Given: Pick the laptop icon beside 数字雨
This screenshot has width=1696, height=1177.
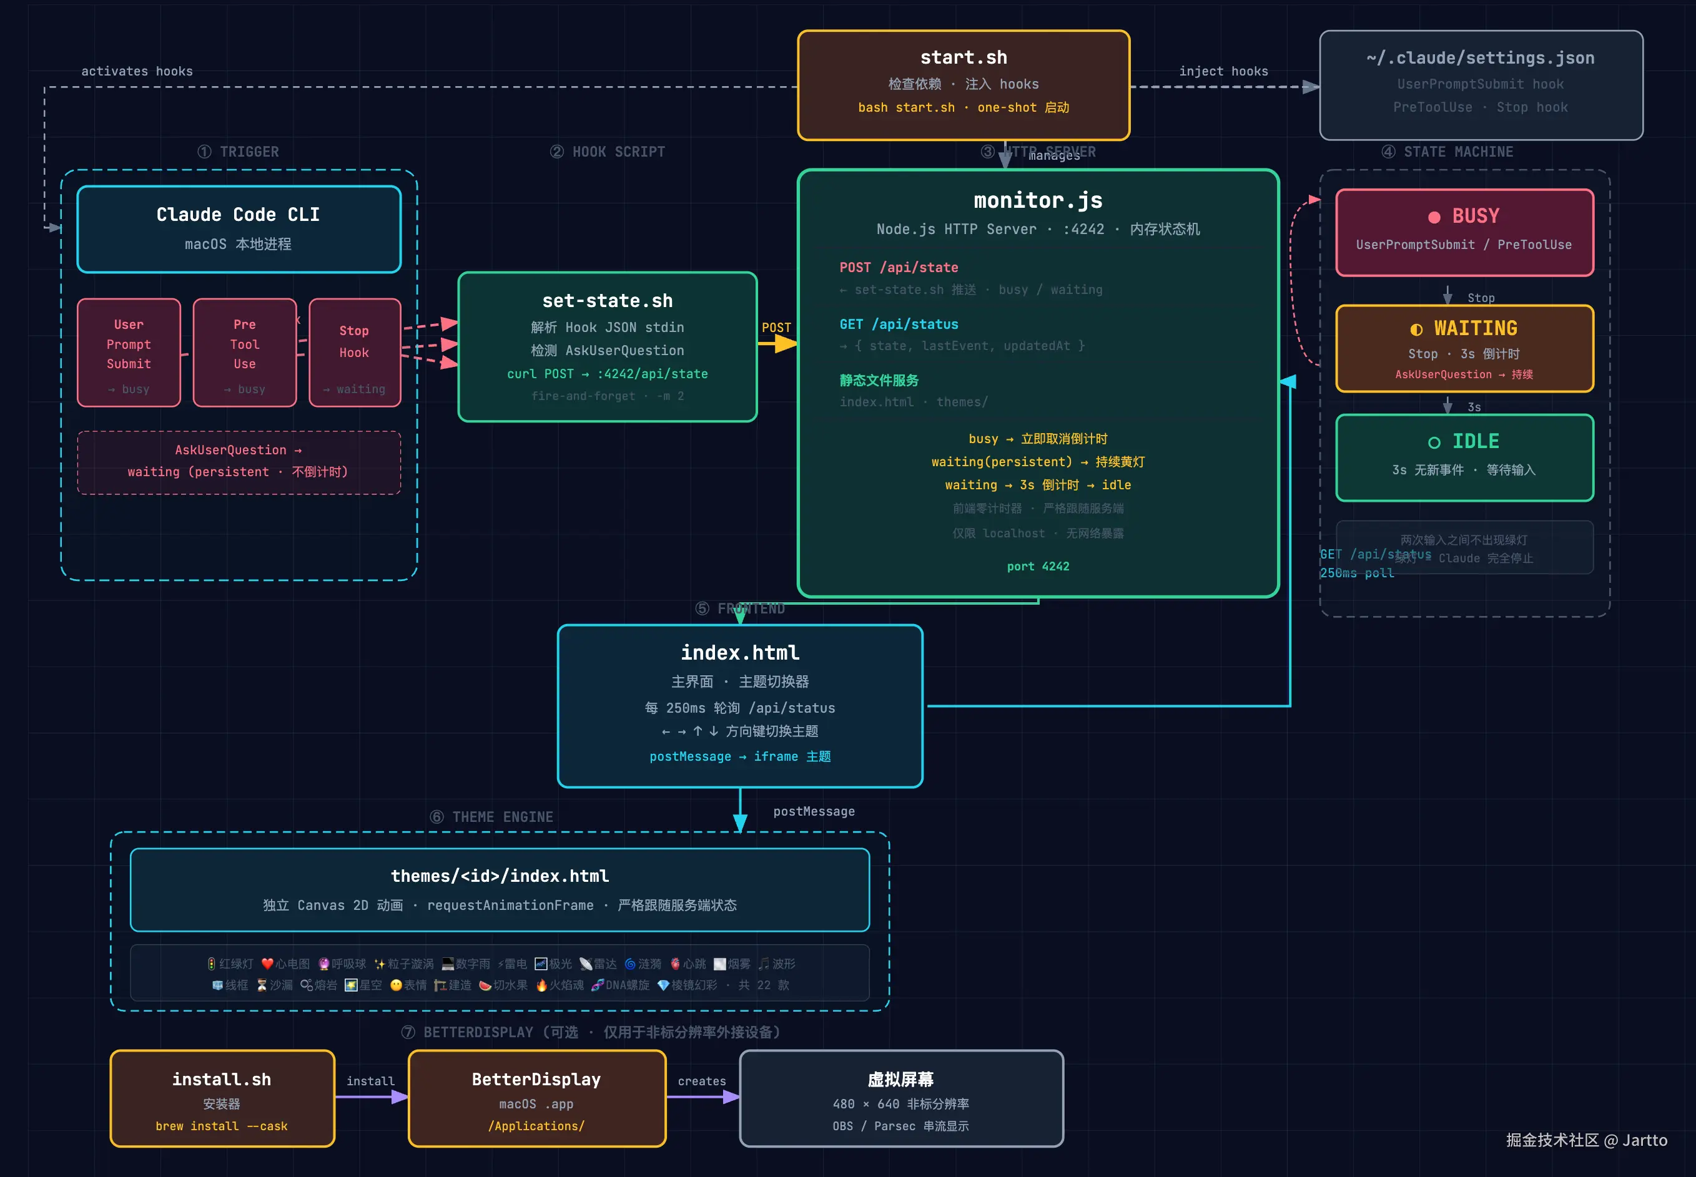Looking at the screenshot, I should 448,964.
